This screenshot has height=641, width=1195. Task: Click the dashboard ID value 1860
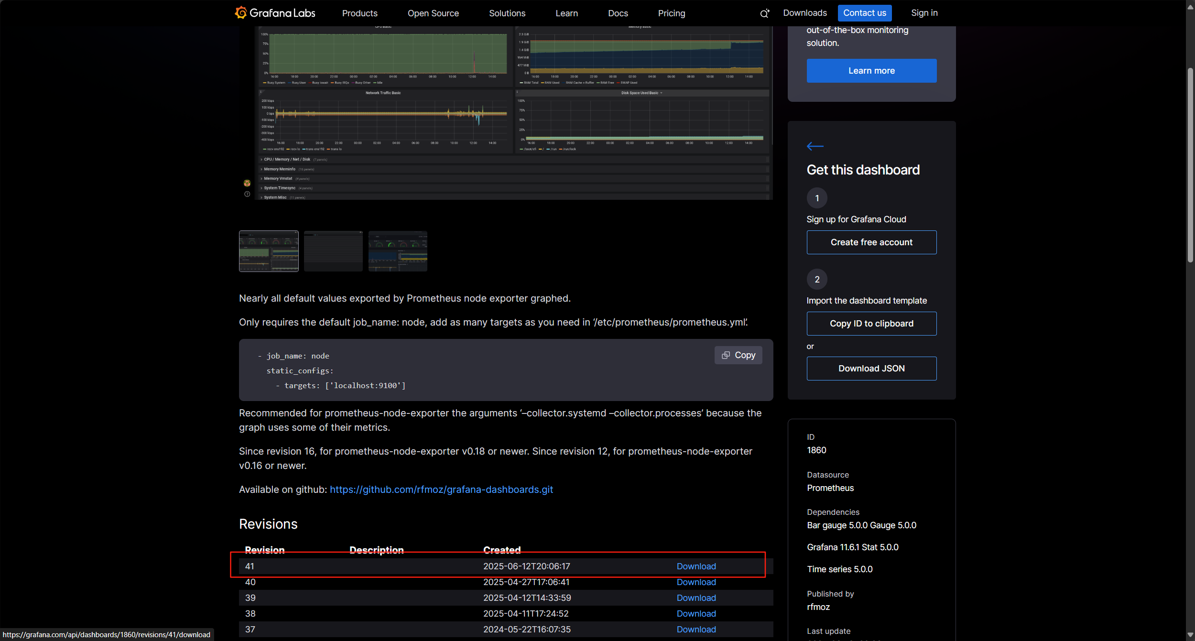(x=816, y=450)
